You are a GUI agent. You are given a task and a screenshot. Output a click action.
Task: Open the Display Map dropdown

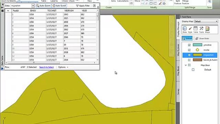click(x=206, y=21)
